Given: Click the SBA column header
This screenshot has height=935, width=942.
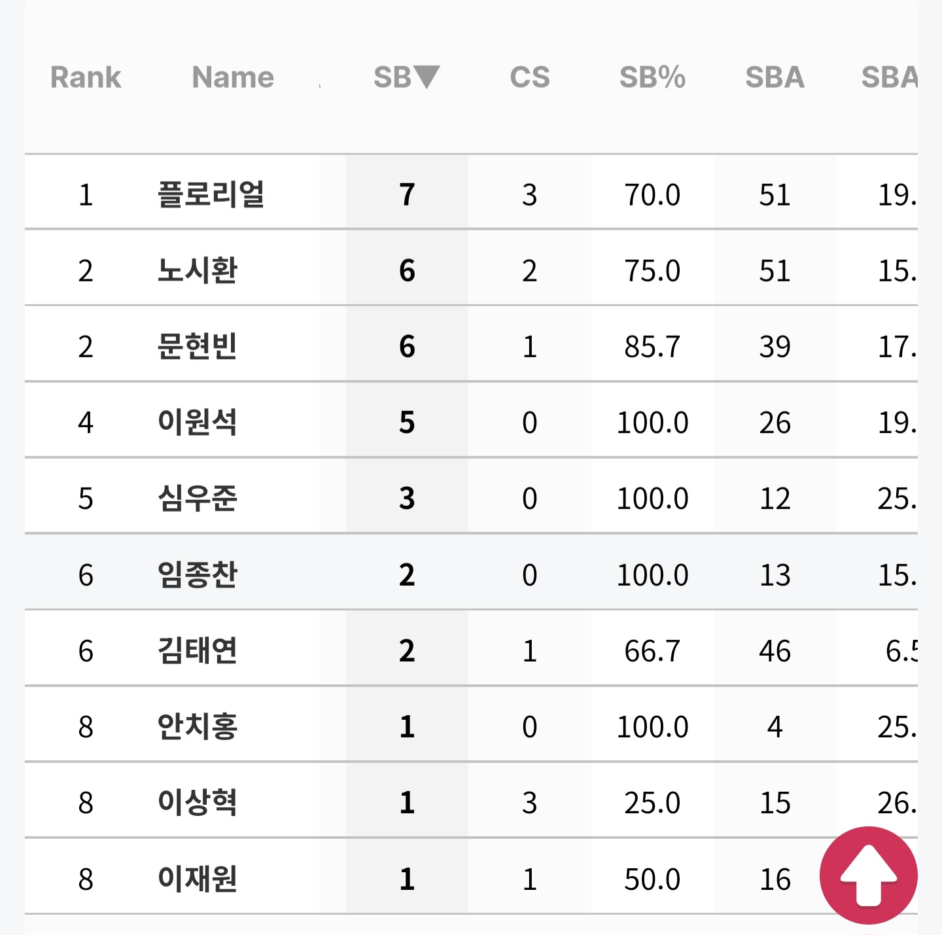Looking at the screenshot, I should [x=775, y=77].
